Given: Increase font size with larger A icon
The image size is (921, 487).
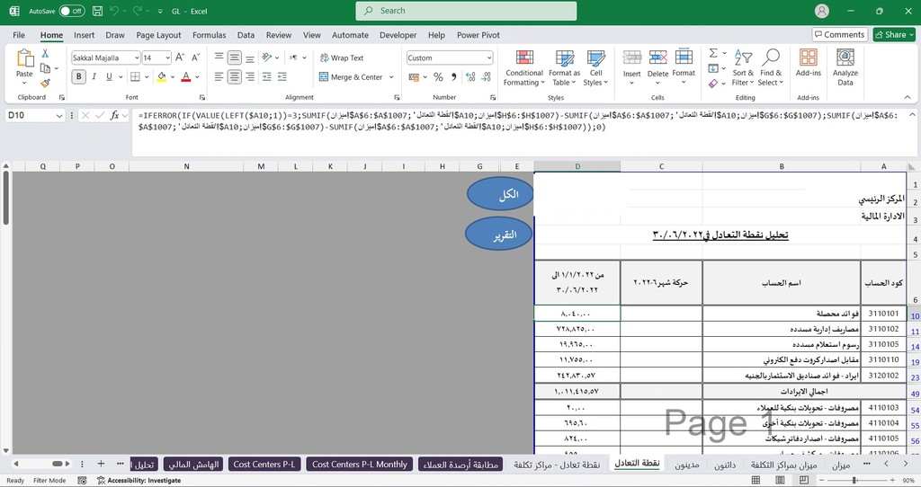Looking at the screenshot, I should (180, 58).
